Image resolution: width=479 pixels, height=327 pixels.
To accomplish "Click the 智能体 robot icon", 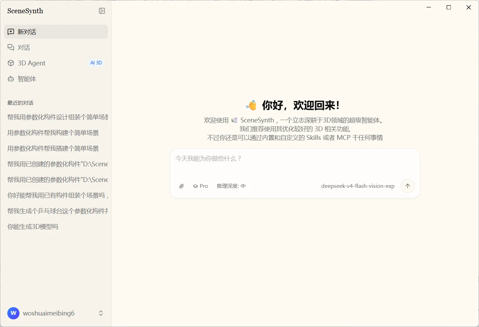I will click(x=11, y=79).
